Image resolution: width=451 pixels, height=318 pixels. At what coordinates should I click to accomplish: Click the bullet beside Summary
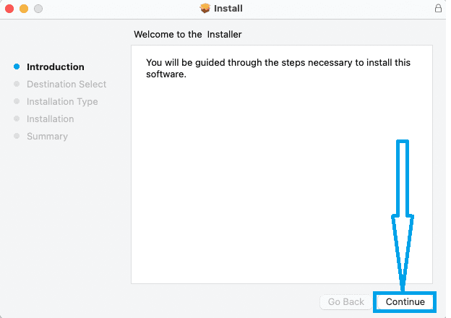click(x=17, y=137)
